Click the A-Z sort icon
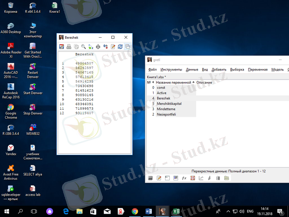 tap(91, 47)
